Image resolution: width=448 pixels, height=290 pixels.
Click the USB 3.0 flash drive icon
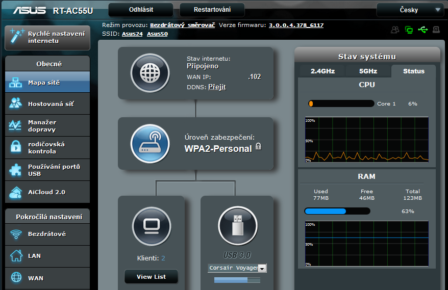[237, 226]
